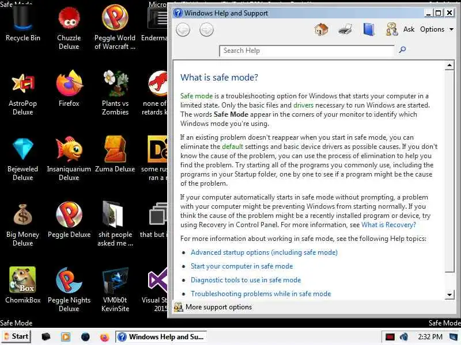The height and width of the screenshot is (345, 461).
Task: Click the media player taskbar icon
Action: click(66, 337)
